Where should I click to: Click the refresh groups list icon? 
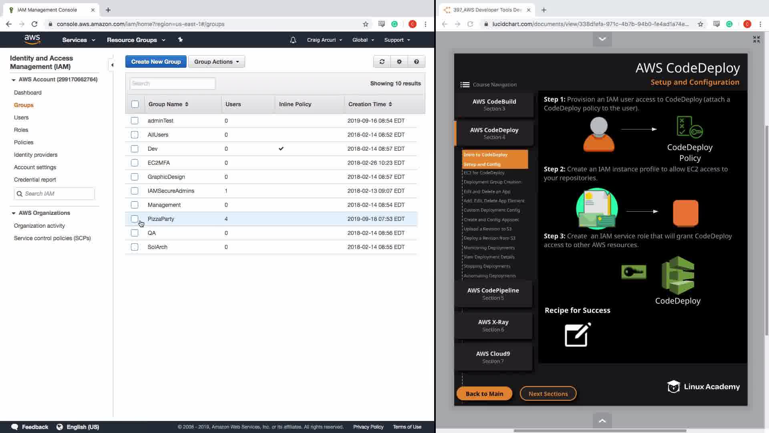click(382, 62)
